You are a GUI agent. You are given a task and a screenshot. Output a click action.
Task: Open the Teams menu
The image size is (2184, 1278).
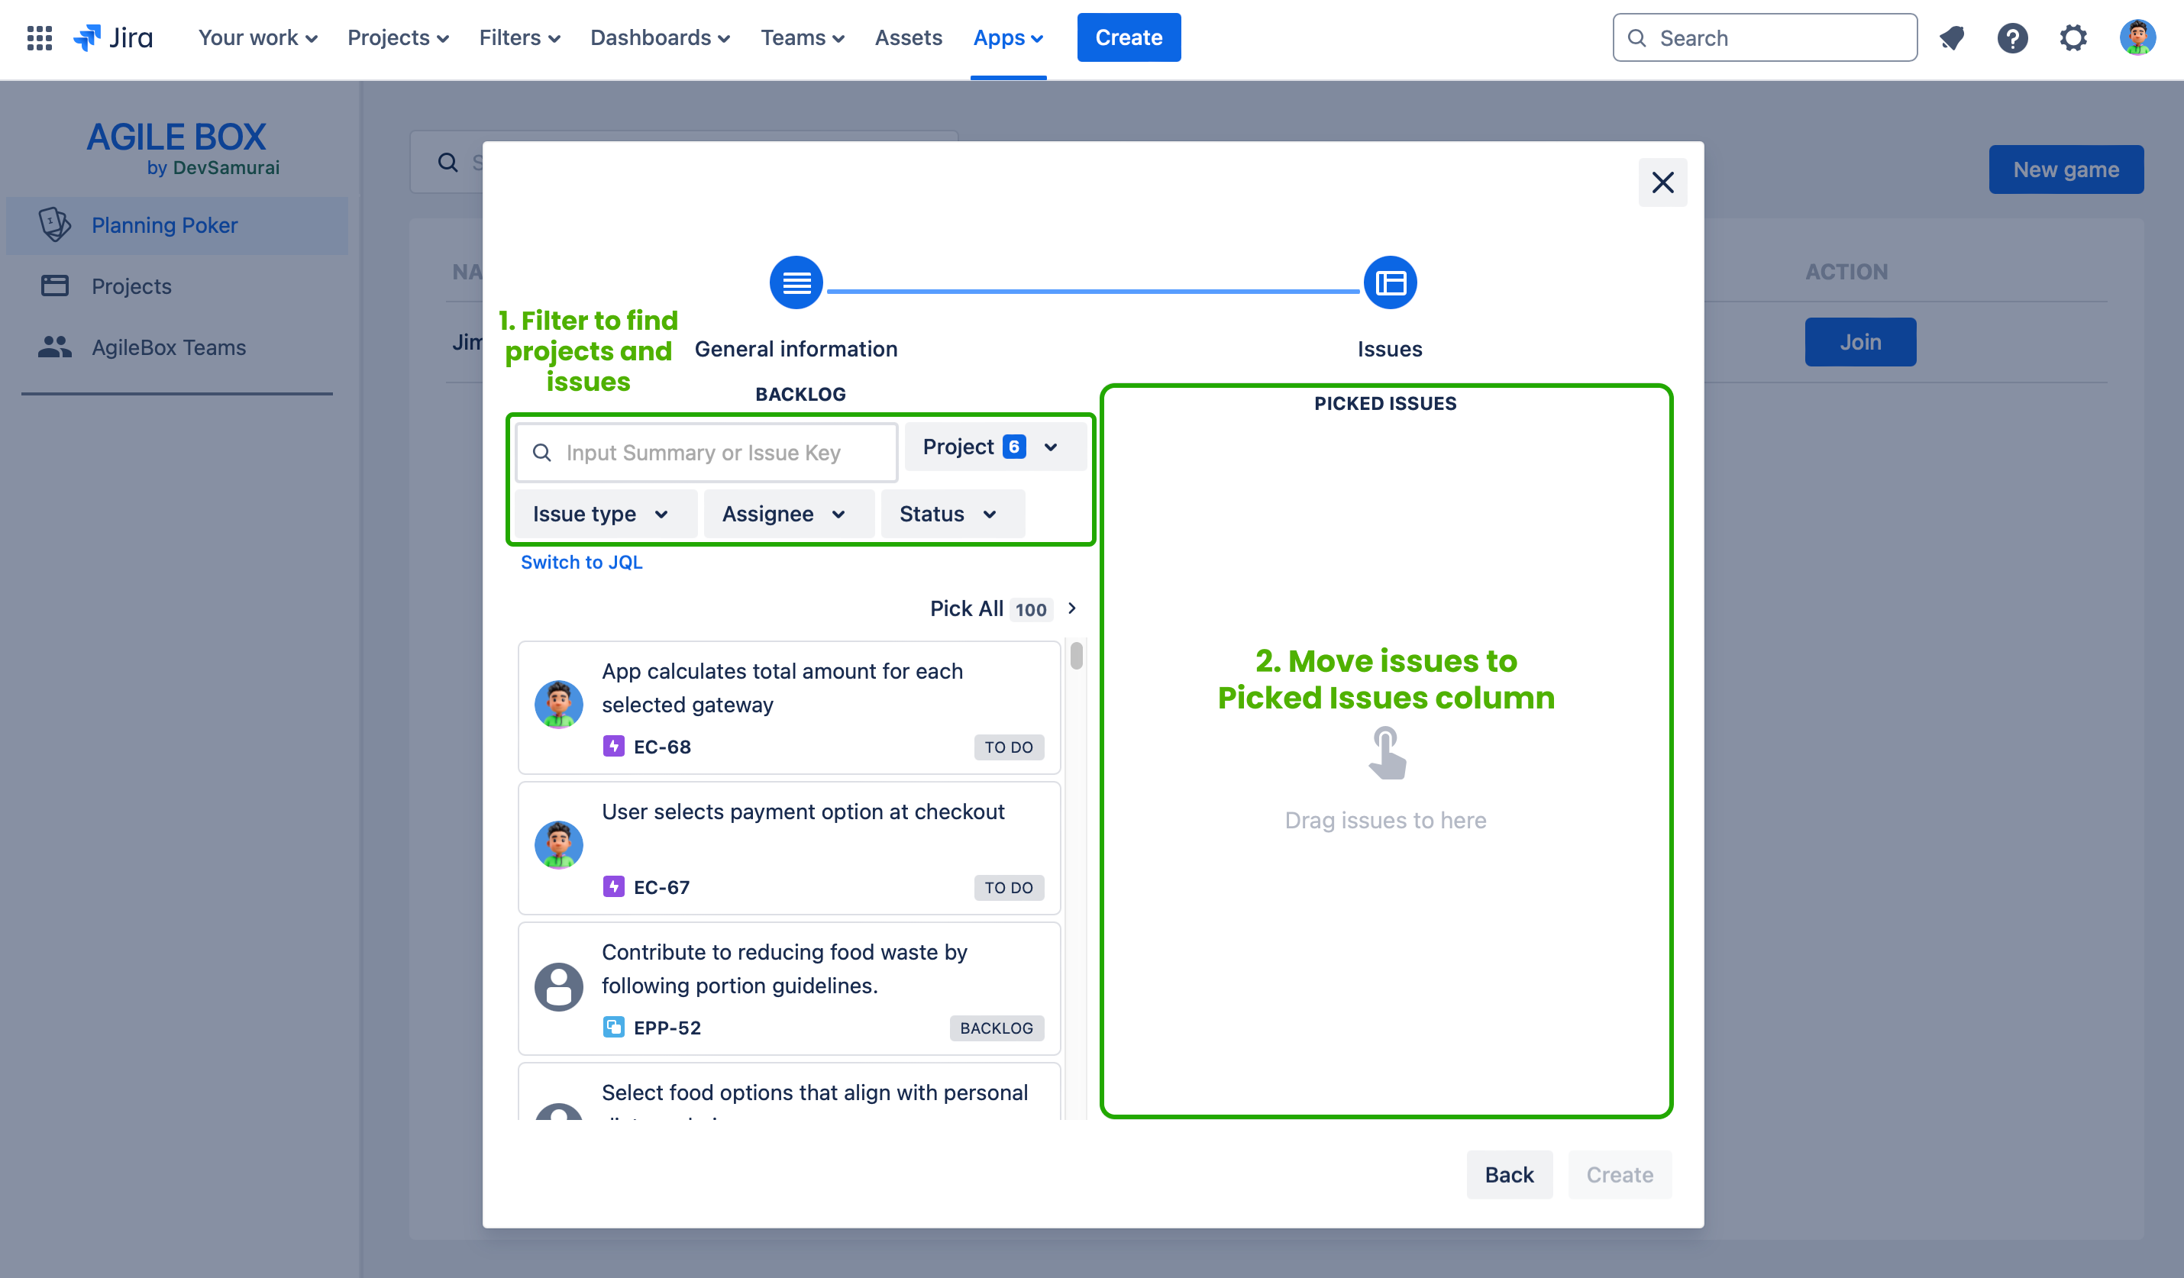(x=802, y=37)
